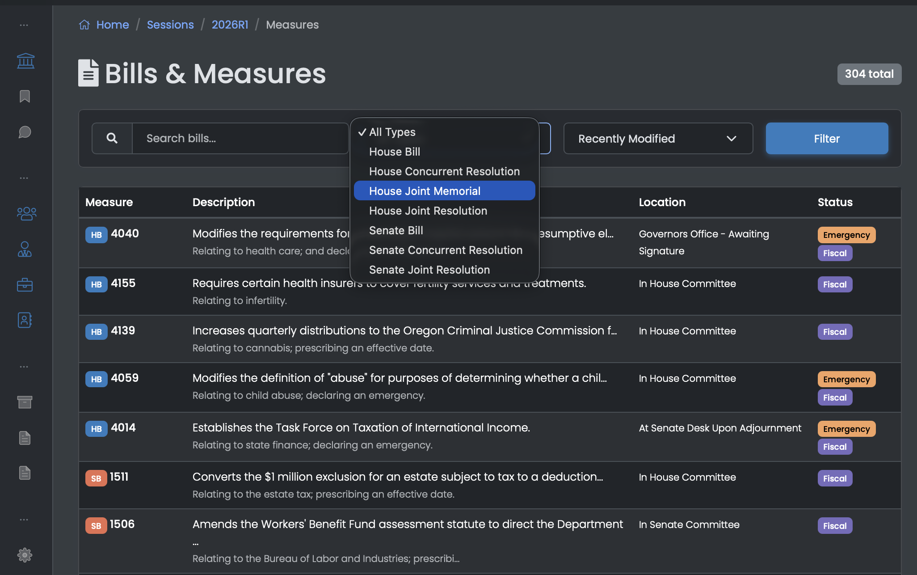
Task: Open the Sessions breadcrumb link
Action: (170, 25)
